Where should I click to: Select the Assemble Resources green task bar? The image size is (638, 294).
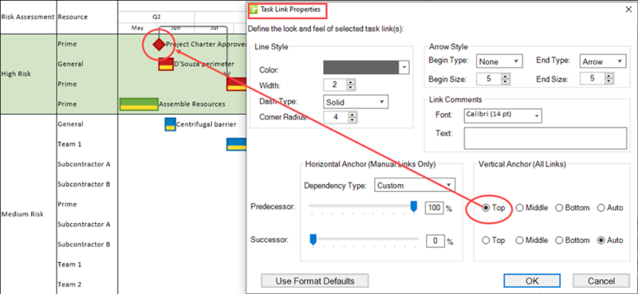139,104
